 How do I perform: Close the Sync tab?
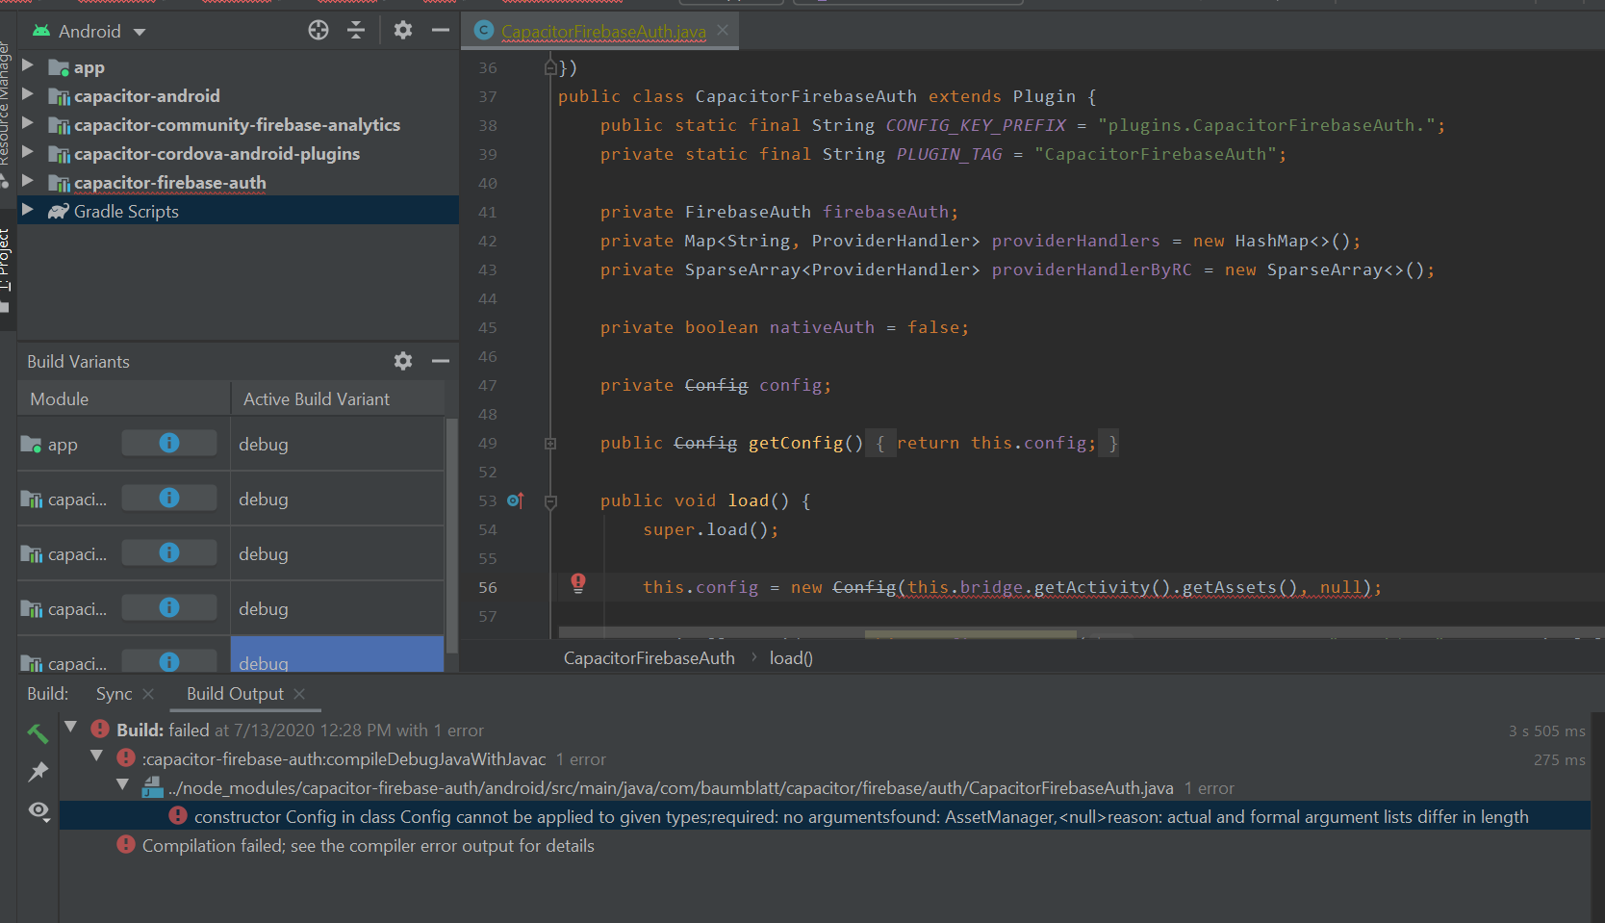pos(148,694)
